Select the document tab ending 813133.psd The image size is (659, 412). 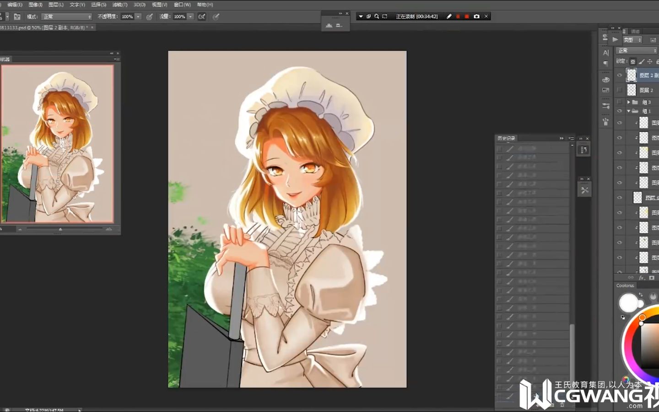[44, 27]
